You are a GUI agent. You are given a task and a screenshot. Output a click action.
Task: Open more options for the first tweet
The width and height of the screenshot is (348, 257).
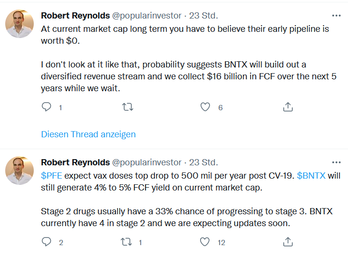pos(336,15)
